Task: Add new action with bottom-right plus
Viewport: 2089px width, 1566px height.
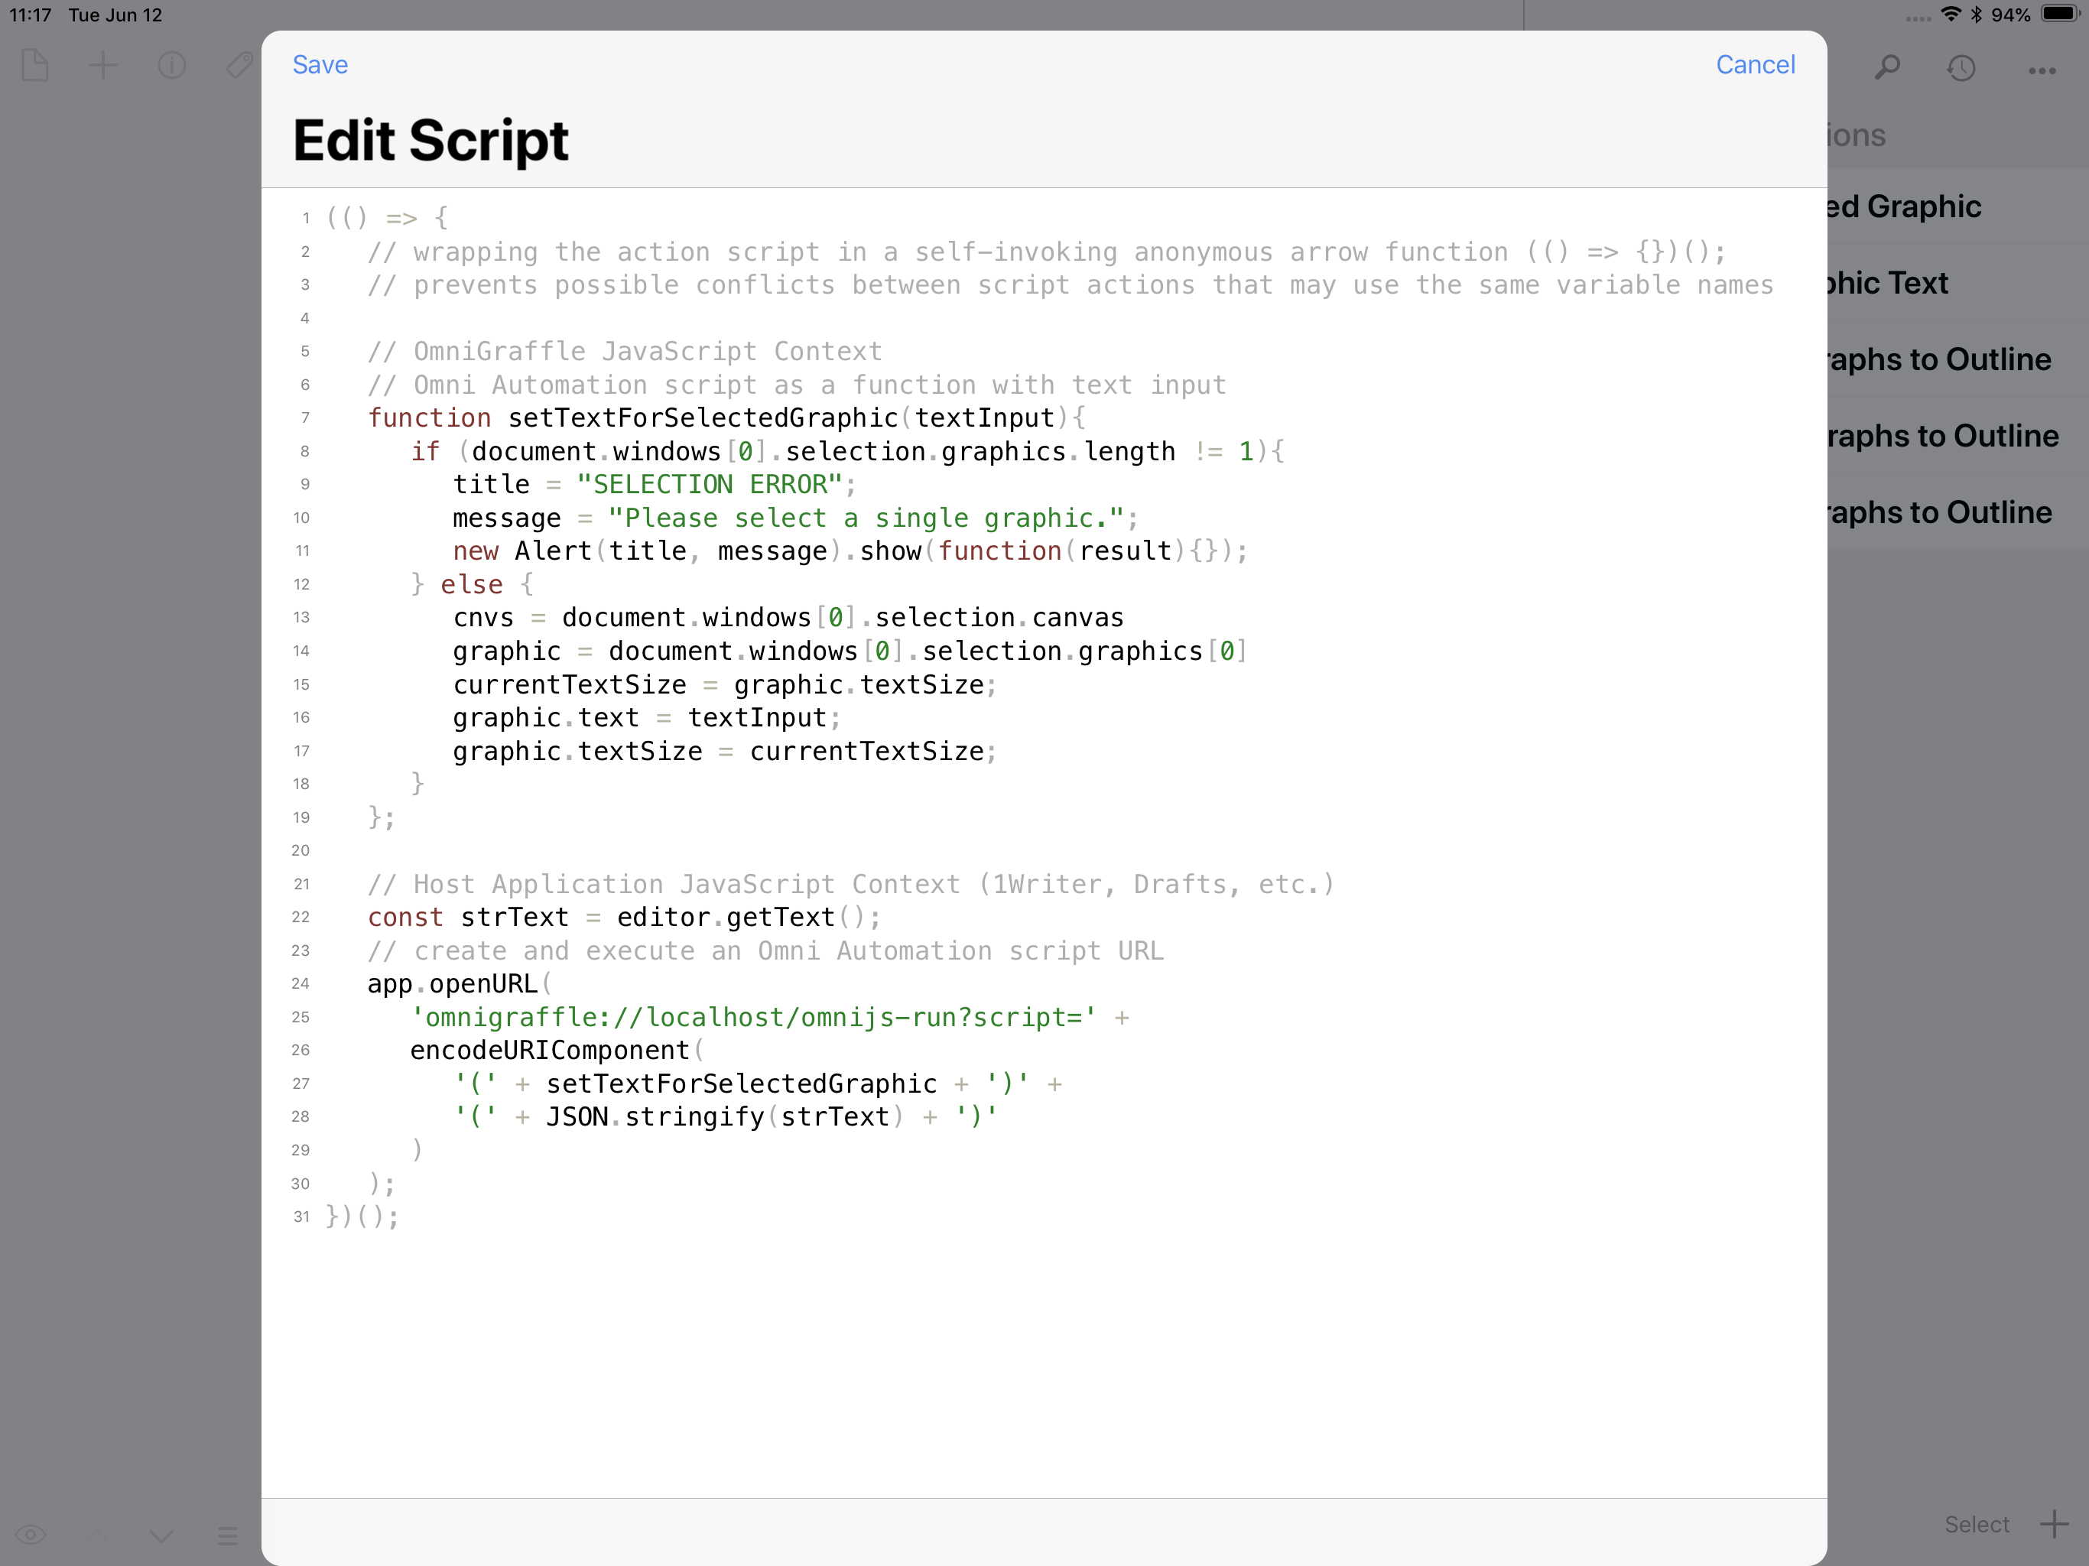Action: [2054, 1523]
